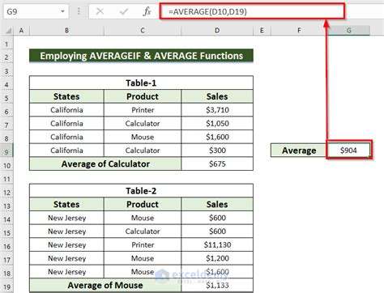This screenshot has height=293, width=384.
Task: Click the Insert Function fx icon
Action: click(x=147, y=11)
